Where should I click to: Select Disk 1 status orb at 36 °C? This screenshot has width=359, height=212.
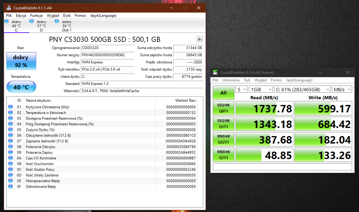(x=57, y=21)
